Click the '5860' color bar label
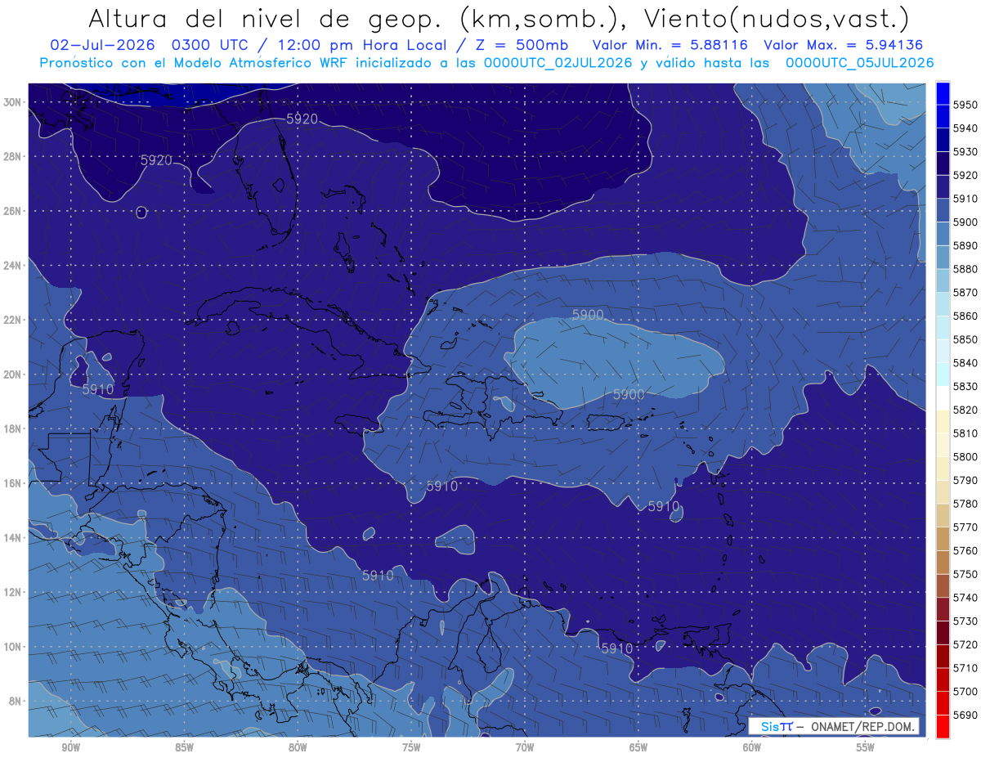The width and height of the screenshot is (981, 758). pyautogui.click(x=965, y=316)
